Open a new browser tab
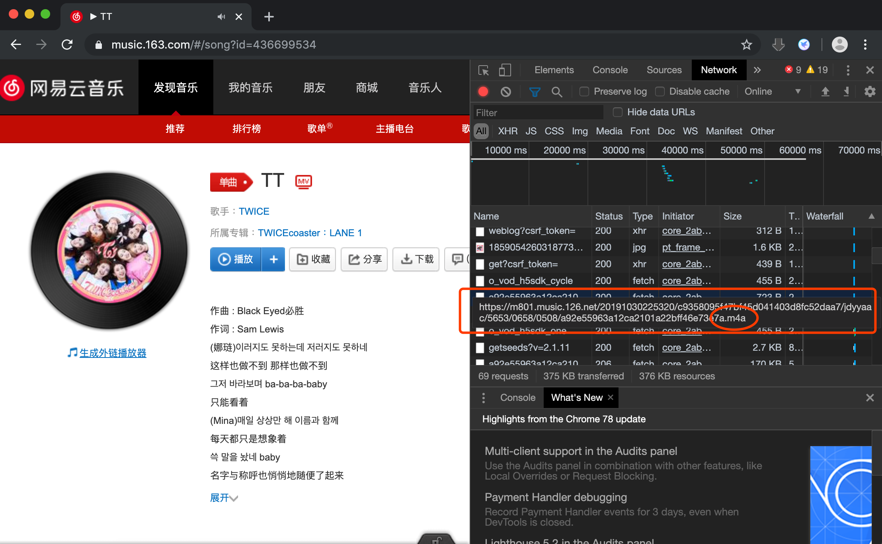Image resolution: width=882 pixels, height=544 pixels. coord(269,17)
